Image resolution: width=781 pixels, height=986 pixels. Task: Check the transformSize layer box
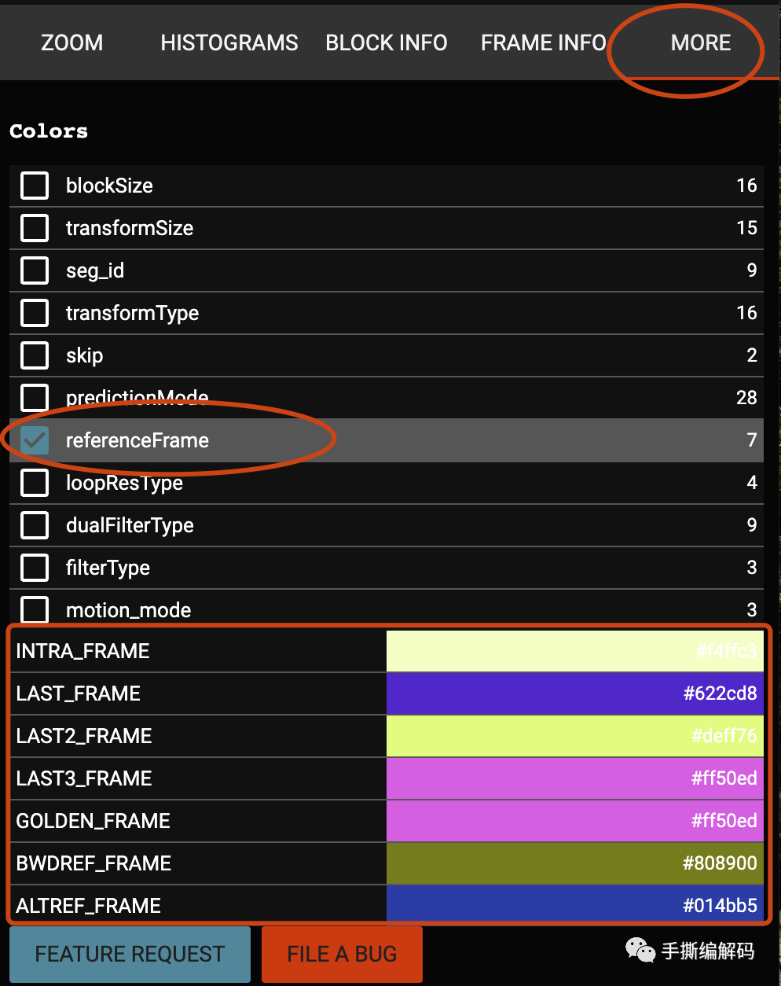35,229
